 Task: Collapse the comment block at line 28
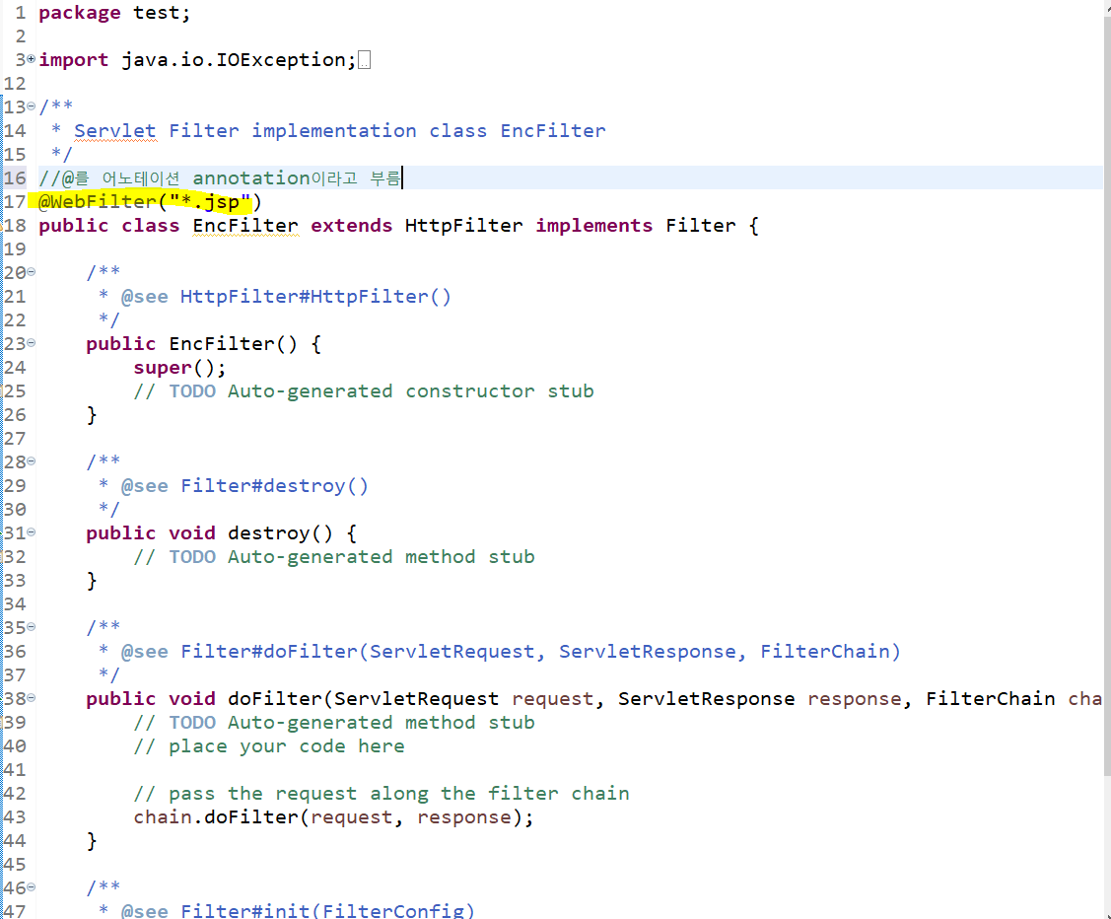pos(32,462)
